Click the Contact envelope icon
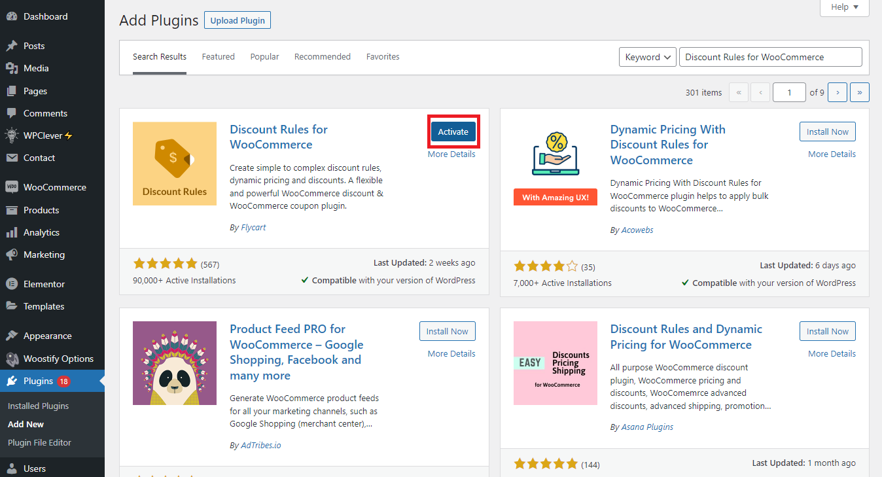This screenshot has width=882, height=477. coord(12,158)
